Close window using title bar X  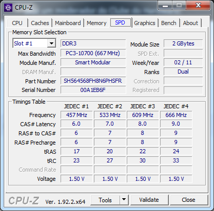tap(198, 6)
